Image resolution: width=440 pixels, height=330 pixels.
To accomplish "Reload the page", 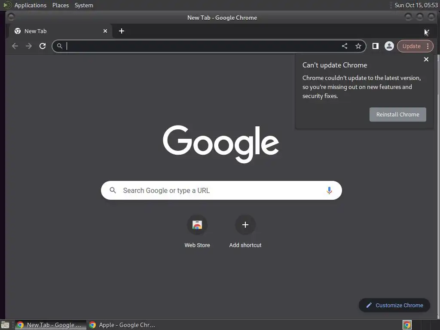I will pyautogui.click(x=43, y=46).
